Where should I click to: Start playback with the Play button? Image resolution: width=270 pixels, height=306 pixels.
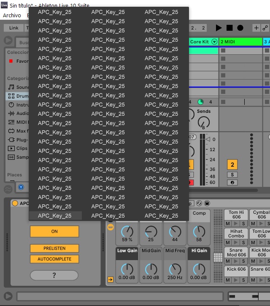(x=219, y=28)
